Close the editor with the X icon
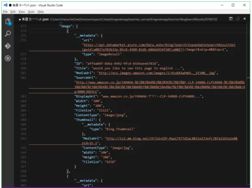Viewport: 252px width, 188px height. pos(245,19)
